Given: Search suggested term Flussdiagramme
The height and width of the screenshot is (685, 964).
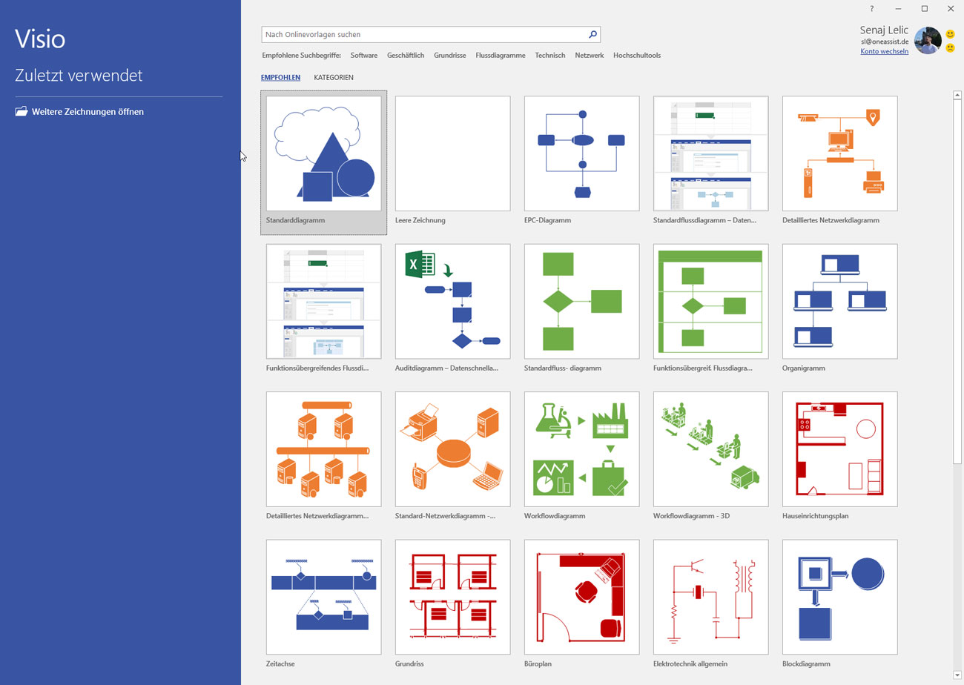Looking at the screenshot, I should pos(501,56).
